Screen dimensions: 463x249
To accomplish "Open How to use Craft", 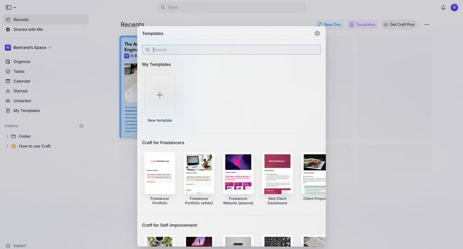I will 34,146.
